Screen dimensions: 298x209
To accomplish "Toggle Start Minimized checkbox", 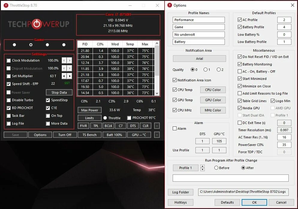I will tap(240, 79).
